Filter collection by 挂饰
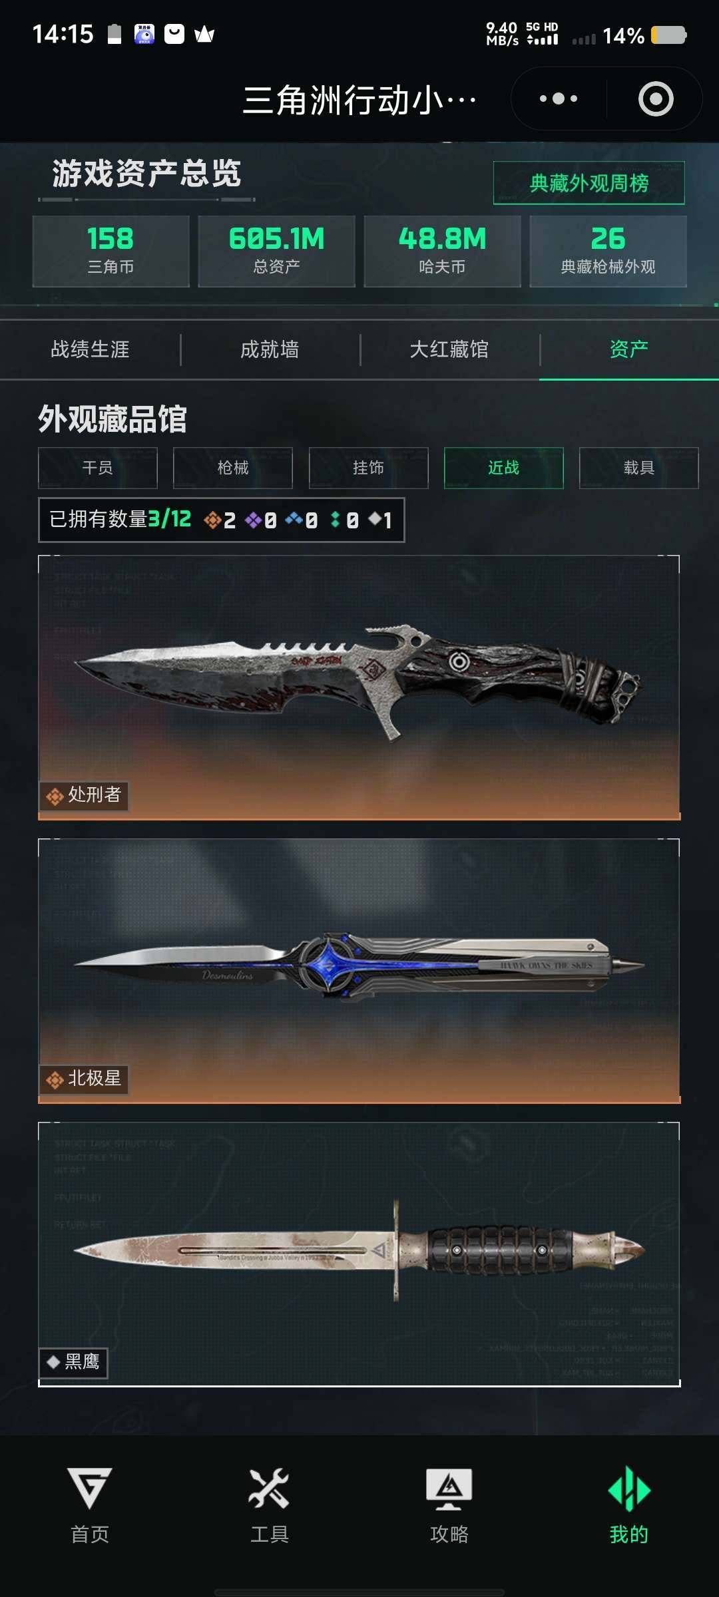 point(368,468)
